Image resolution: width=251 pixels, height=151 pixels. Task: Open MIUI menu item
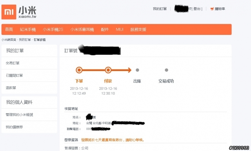(x=120, y=29)
